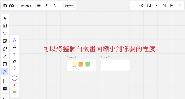Open the Upload tool
This screenshot has width=185, height=99.
tap(5, 64)
